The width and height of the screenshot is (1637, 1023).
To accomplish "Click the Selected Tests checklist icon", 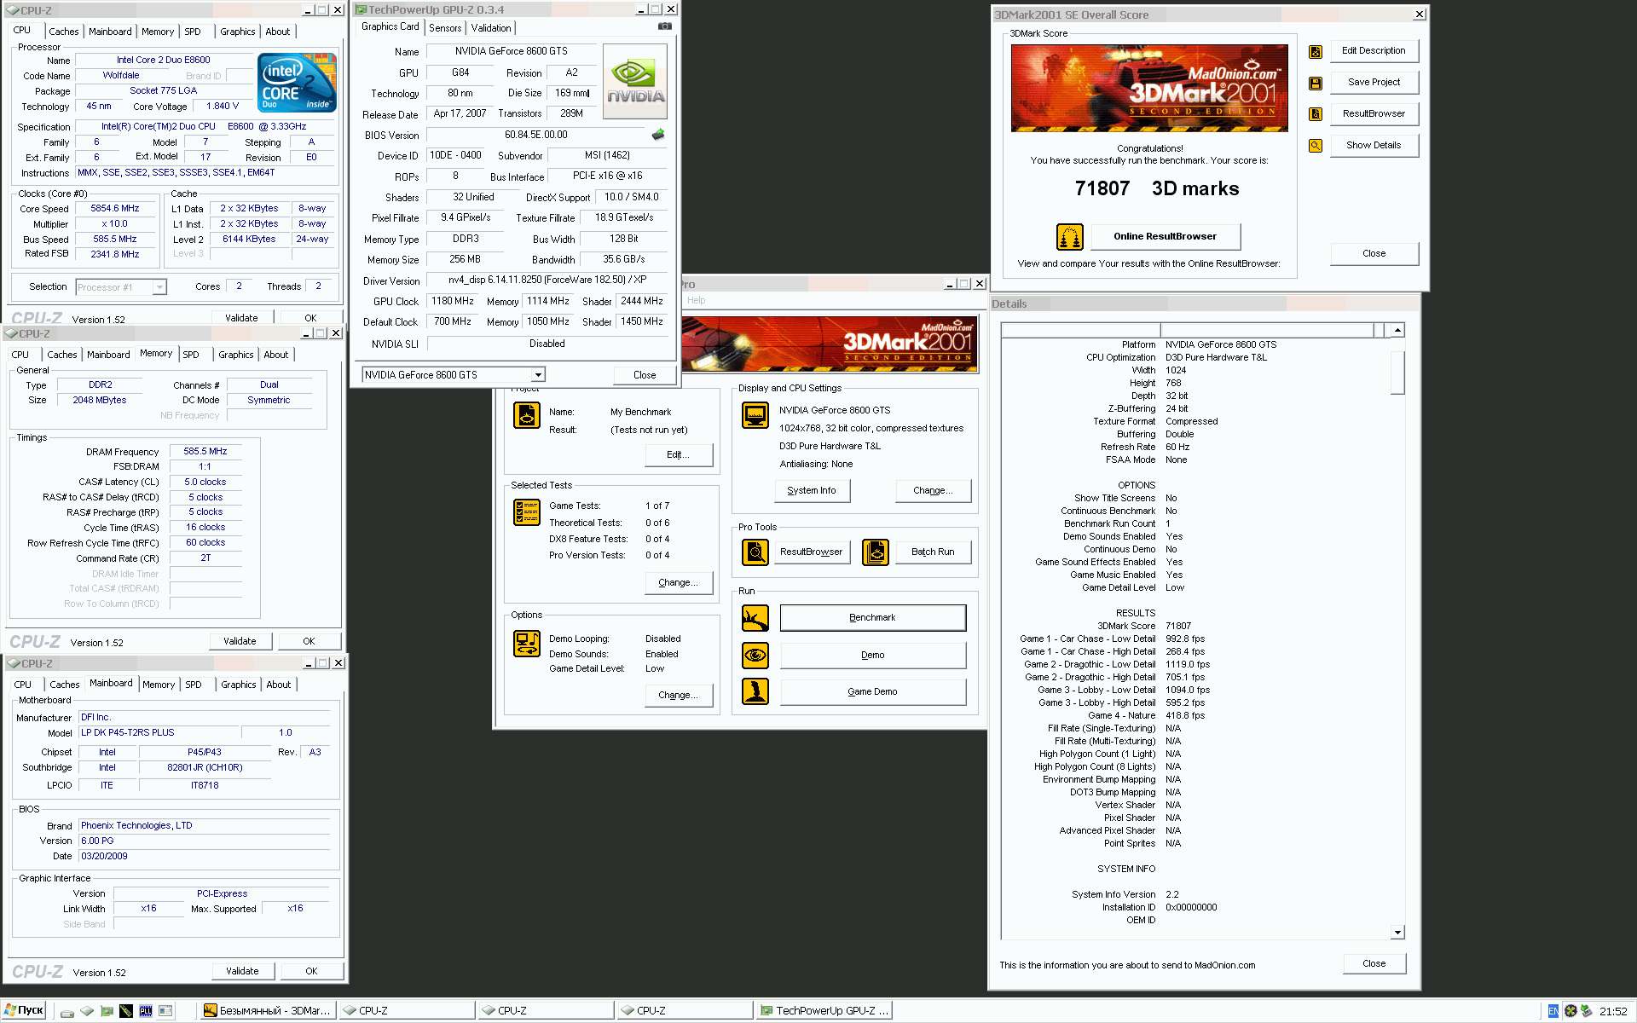I will point(527,512).
